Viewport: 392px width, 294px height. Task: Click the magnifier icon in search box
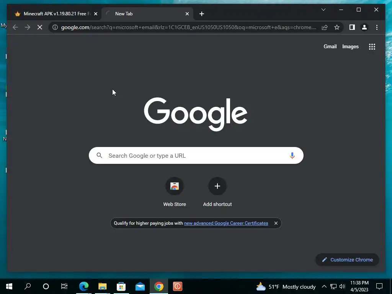click(99, 155)
